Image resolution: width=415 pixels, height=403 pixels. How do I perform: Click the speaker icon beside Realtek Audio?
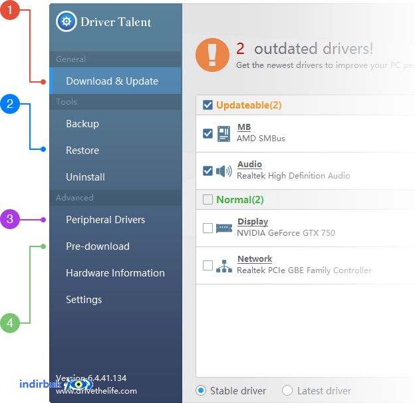coord(224,171)
